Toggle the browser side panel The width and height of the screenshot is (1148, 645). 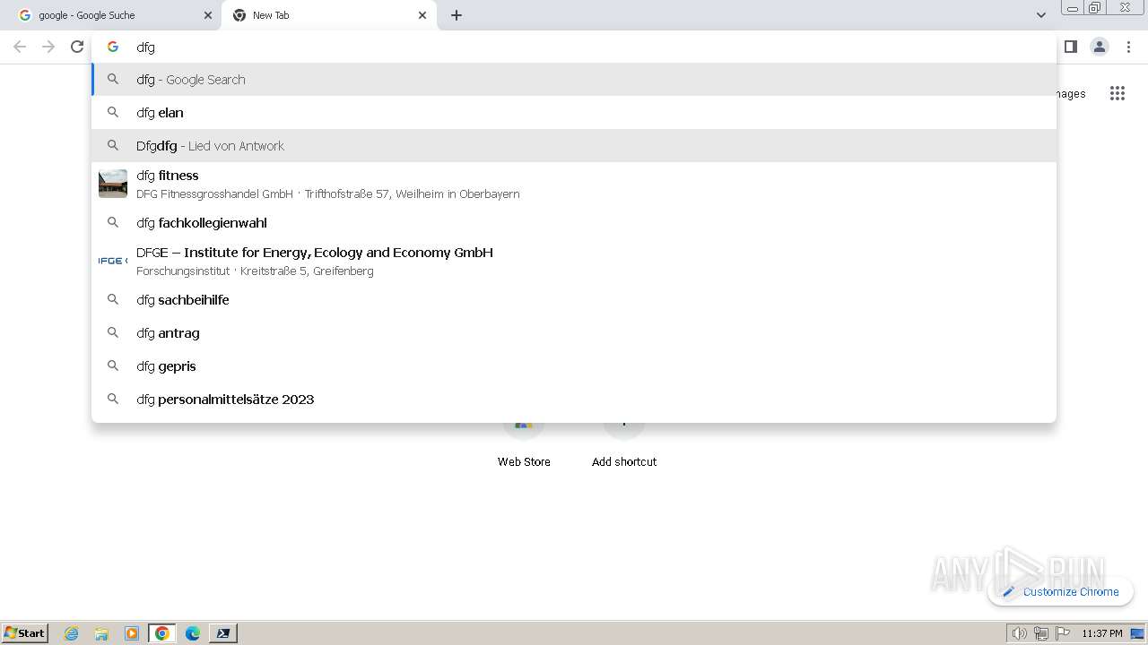pos(1071,47)
